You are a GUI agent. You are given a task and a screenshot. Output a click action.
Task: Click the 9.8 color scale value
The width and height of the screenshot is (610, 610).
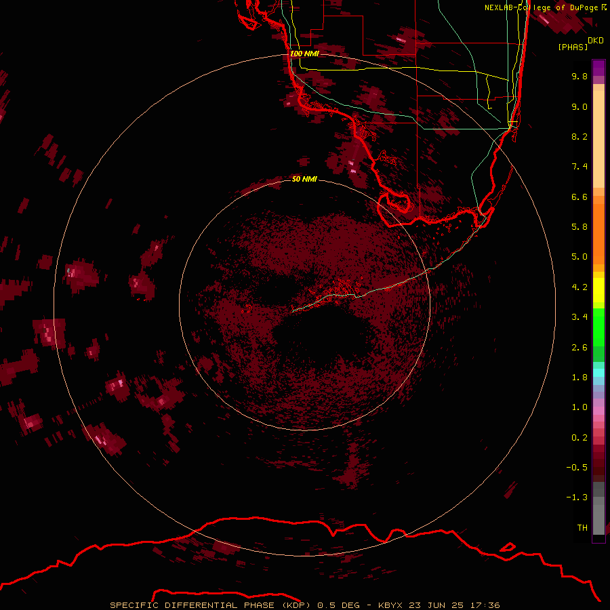point(579,76)
